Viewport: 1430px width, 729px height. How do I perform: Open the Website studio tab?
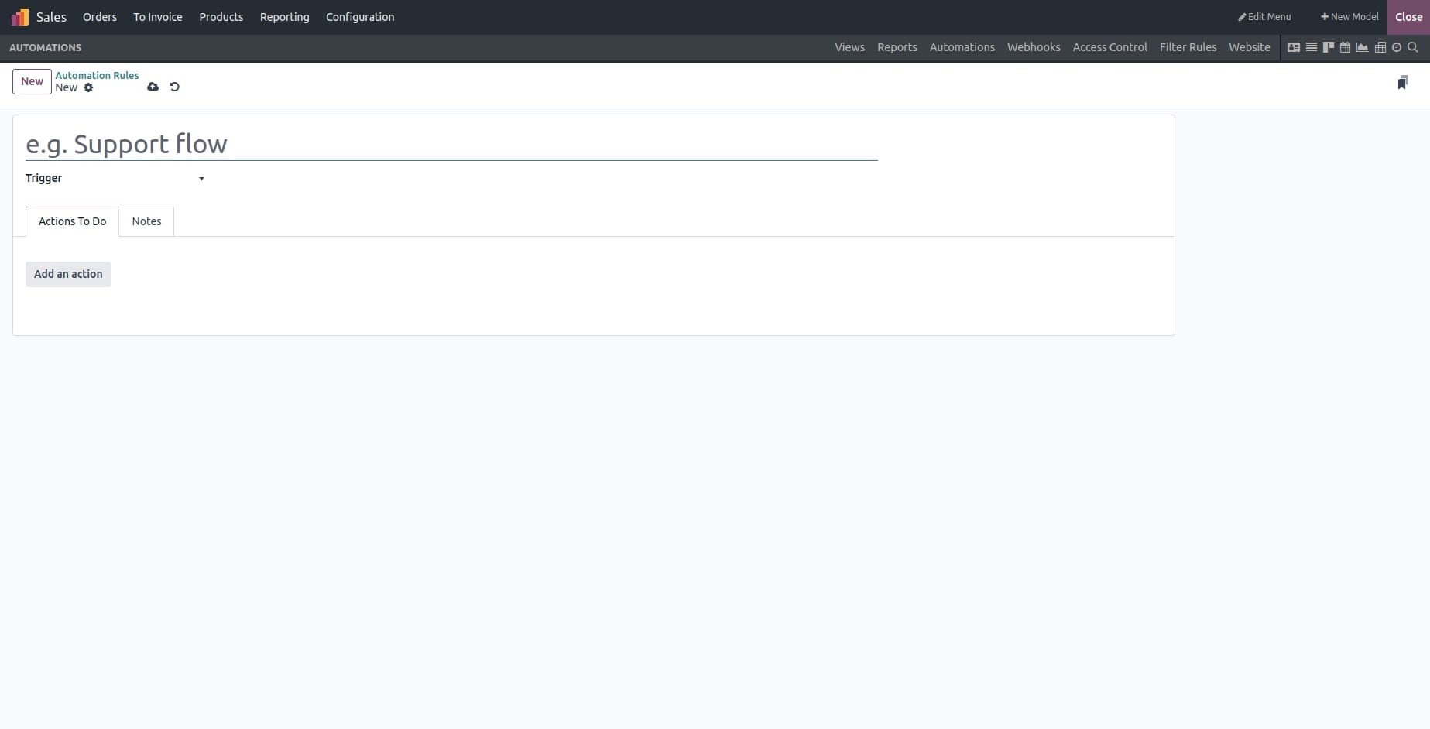[1249, 47]
